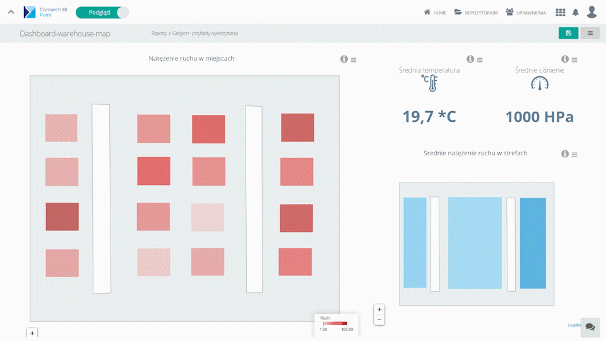This screenshot has height=341, width=606.
Task: Open the chat bubble icon
Action: click(x=590, y=326)
